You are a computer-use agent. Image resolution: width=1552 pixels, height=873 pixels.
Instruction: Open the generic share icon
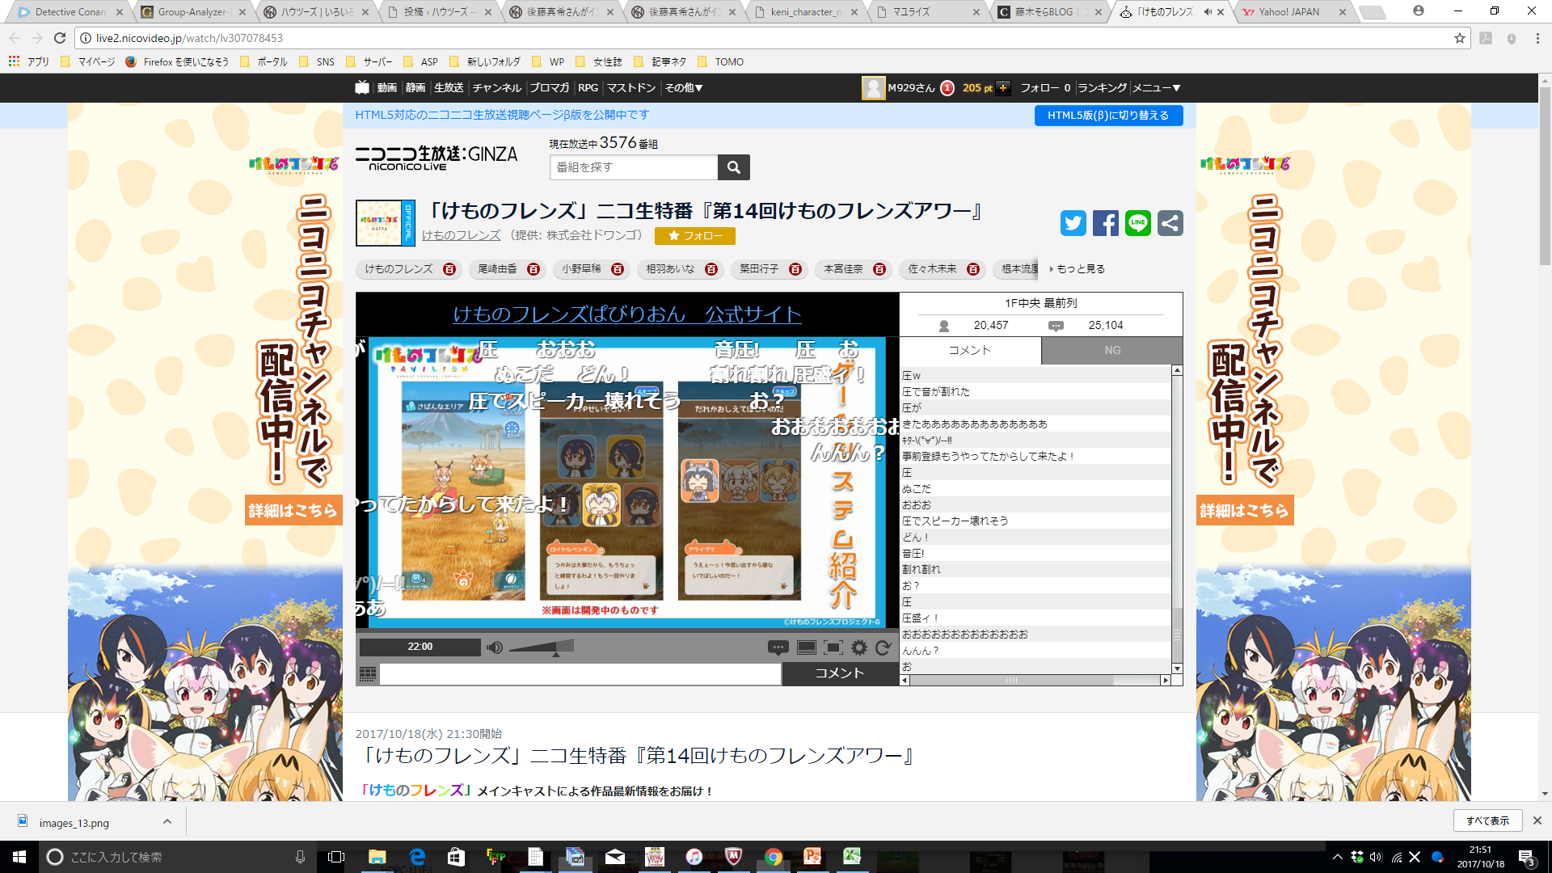[1170, 223]
